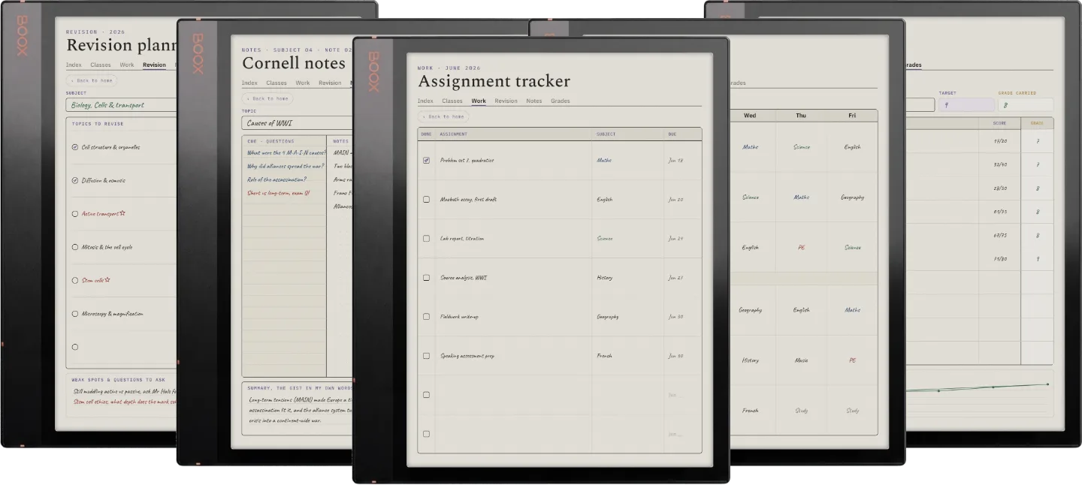Toggle 'Diffusion & osmosis' revision circle
The width and height of the screenshot is (1082, 485).
(x=74, y=180)
